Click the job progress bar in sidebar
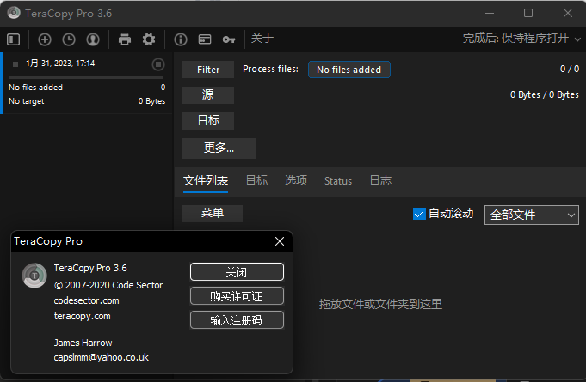586x382 pixels. coord(86,77)
